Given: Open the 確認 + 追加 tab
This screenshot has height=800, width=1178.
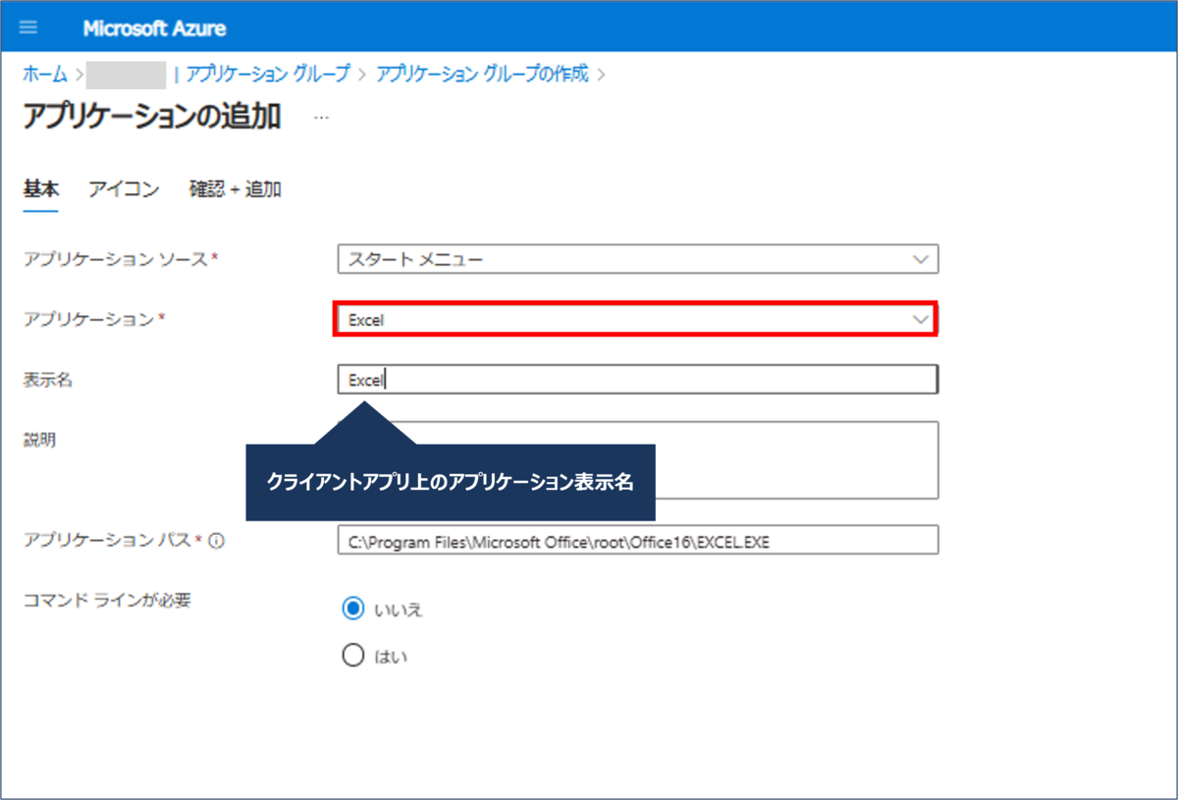Looking at the screenshot, I should click(235, 189).
